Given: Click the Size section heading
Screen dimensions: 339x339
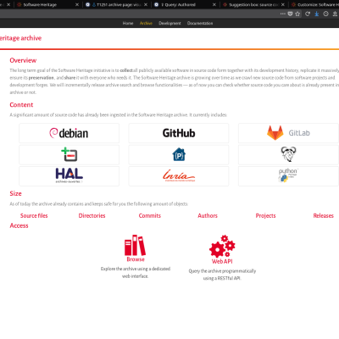Looking at the screenshot, I should (x=15, y=193).
